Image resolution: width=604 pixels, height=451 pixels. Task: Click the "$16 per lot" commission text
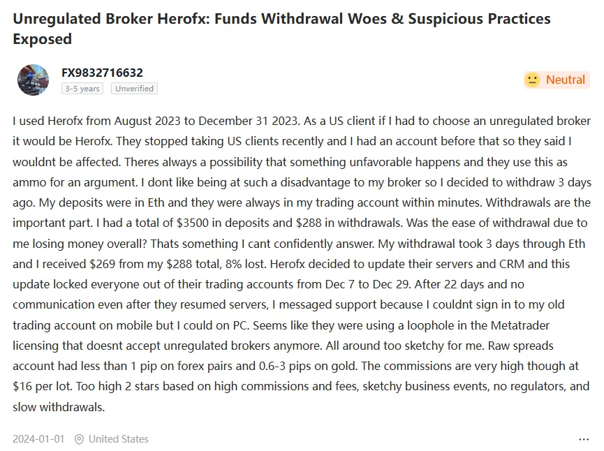pyautogui.click(x=42, y=386)
